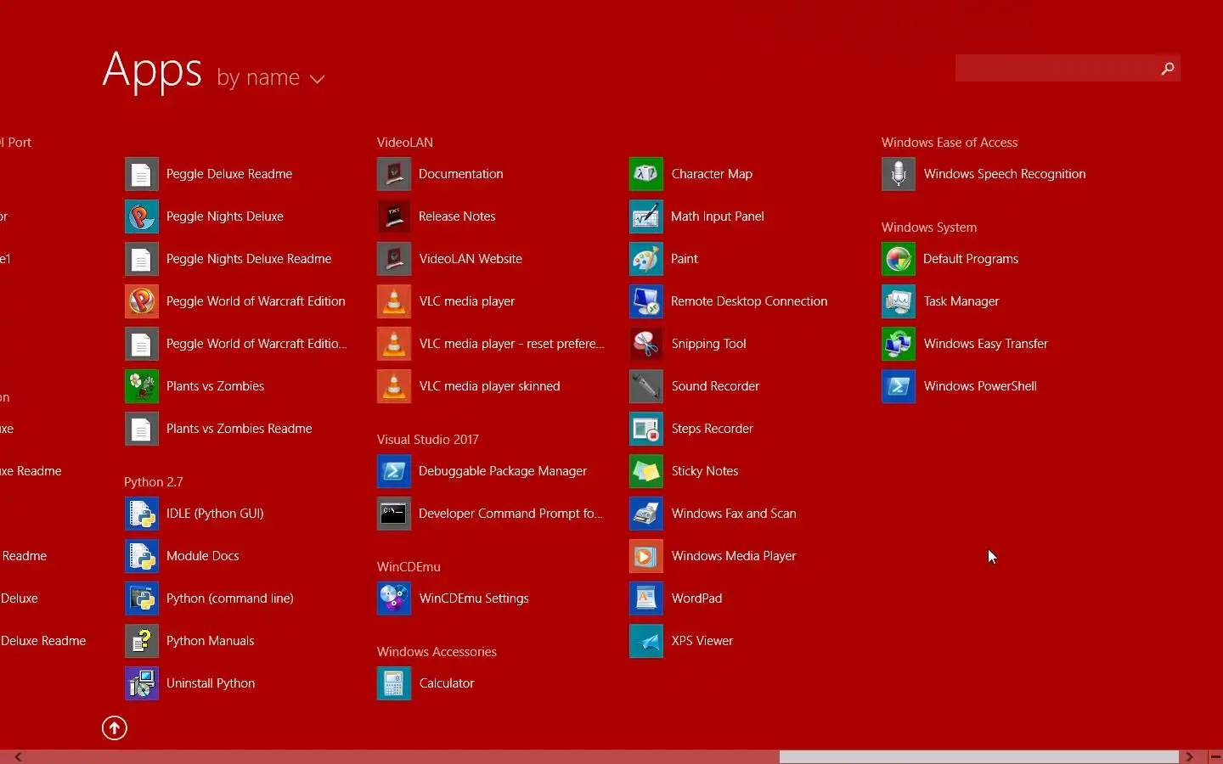This screenshot has width=1223, height=764.
Task: Open the Peggle Deluxe Readme document icon
Action: click(x=142, y=174)
